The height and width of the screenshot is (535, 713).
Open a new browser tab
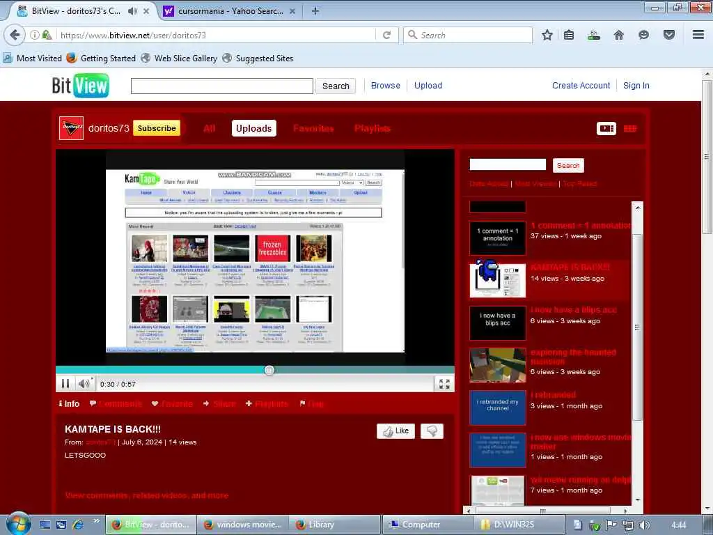(315, 11)
